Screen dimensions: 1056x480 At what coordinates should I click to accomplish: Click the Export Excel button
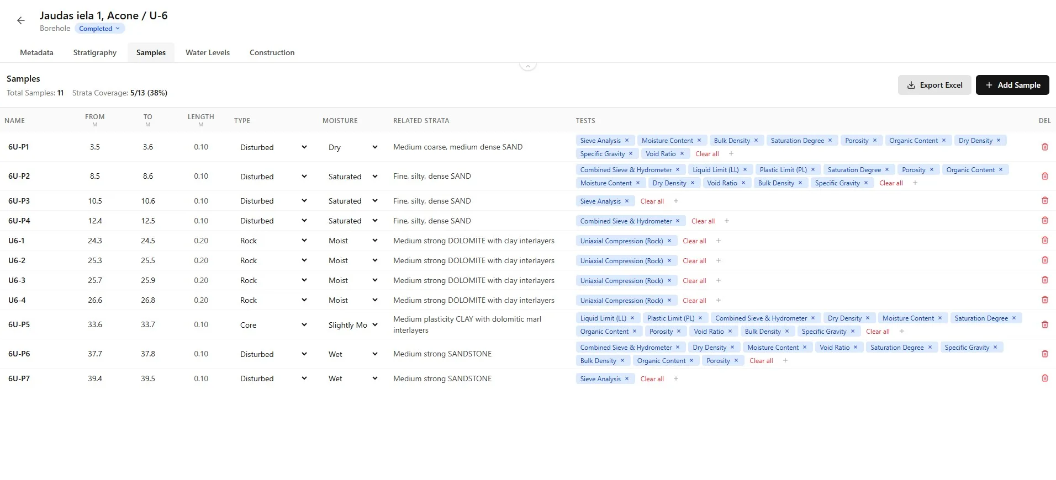934,85
